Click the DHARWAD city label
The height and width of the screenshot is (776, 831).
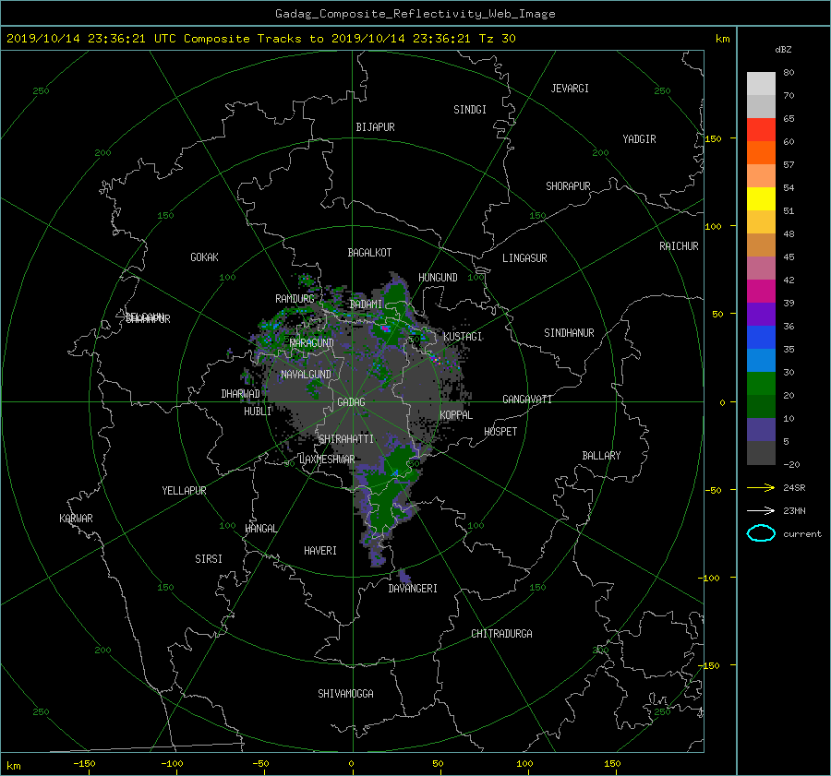click(241, 394)
